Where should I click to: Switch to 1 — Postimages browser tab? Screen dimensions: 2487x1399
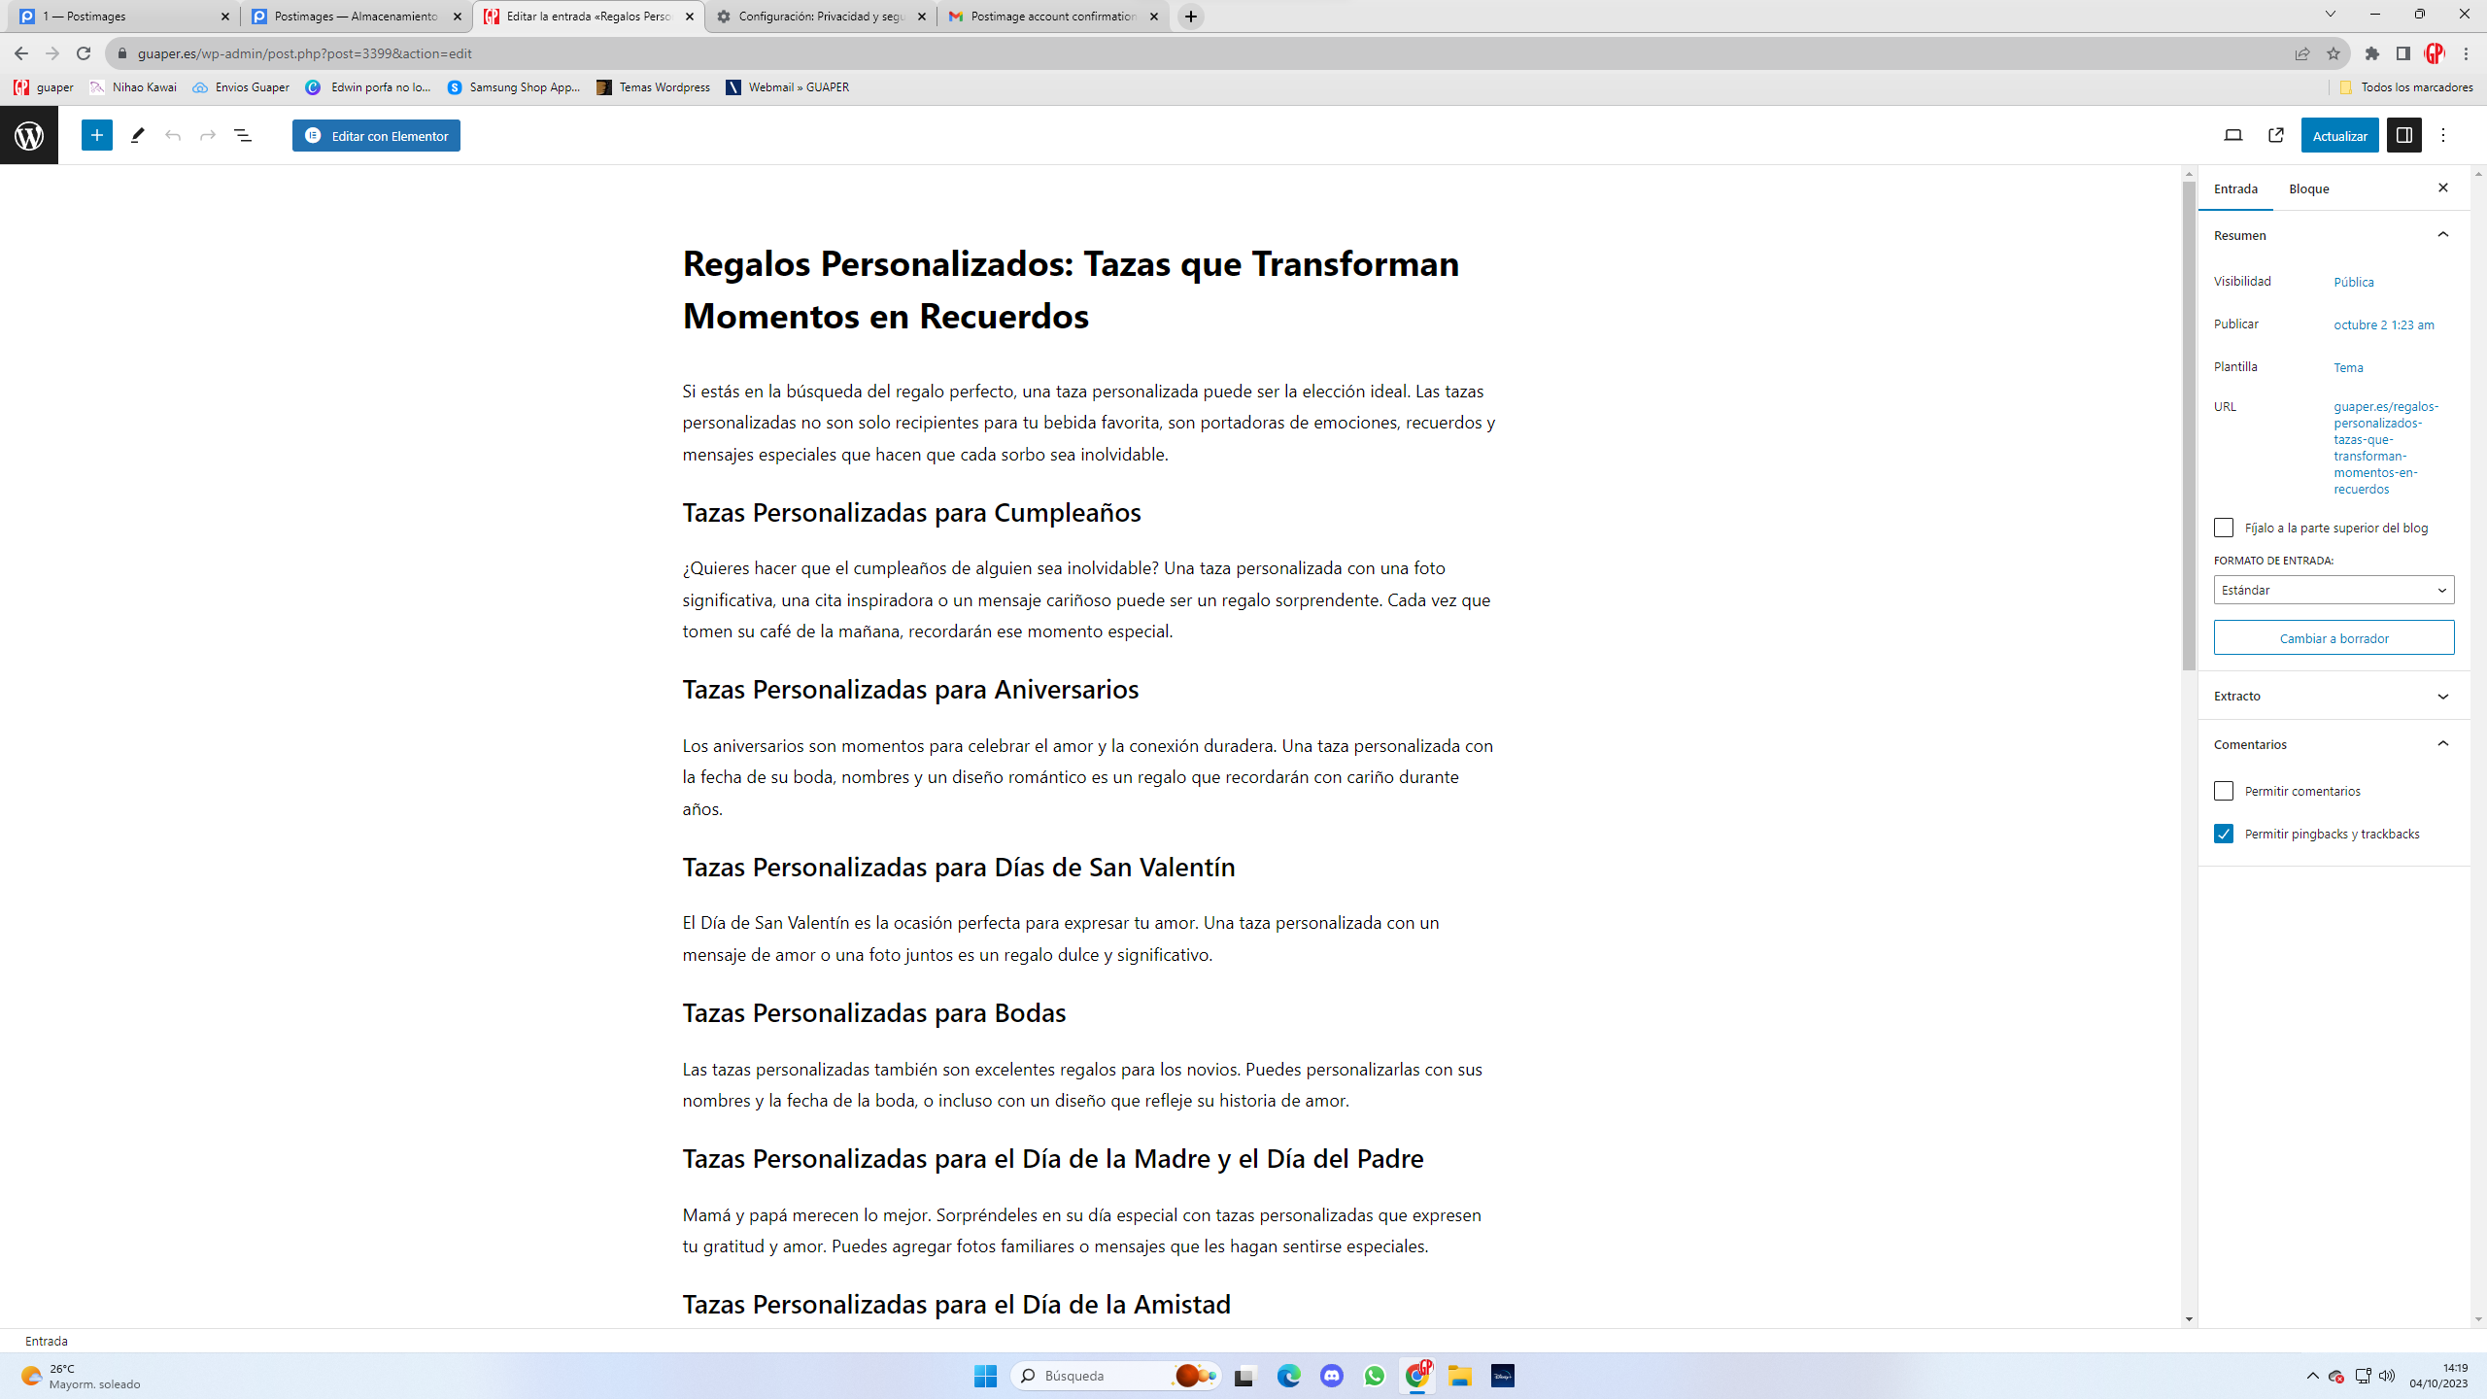(x=123, y=17)
